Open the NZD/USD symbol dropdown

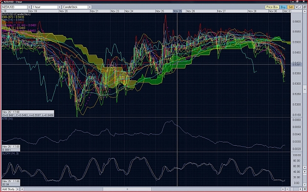(29, 7)
